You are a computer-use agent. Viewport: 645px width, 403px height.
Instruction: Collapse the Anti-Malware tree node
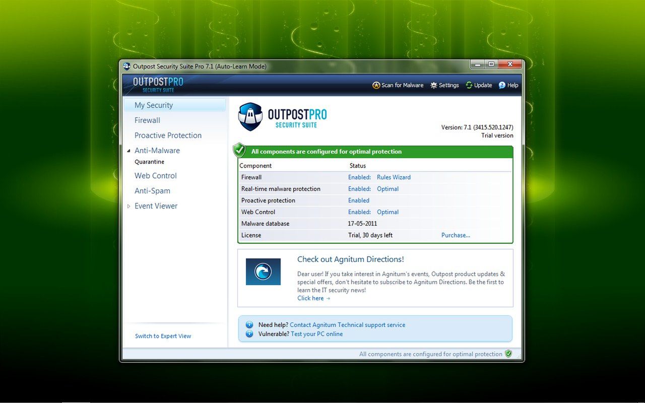click(128, 151)
